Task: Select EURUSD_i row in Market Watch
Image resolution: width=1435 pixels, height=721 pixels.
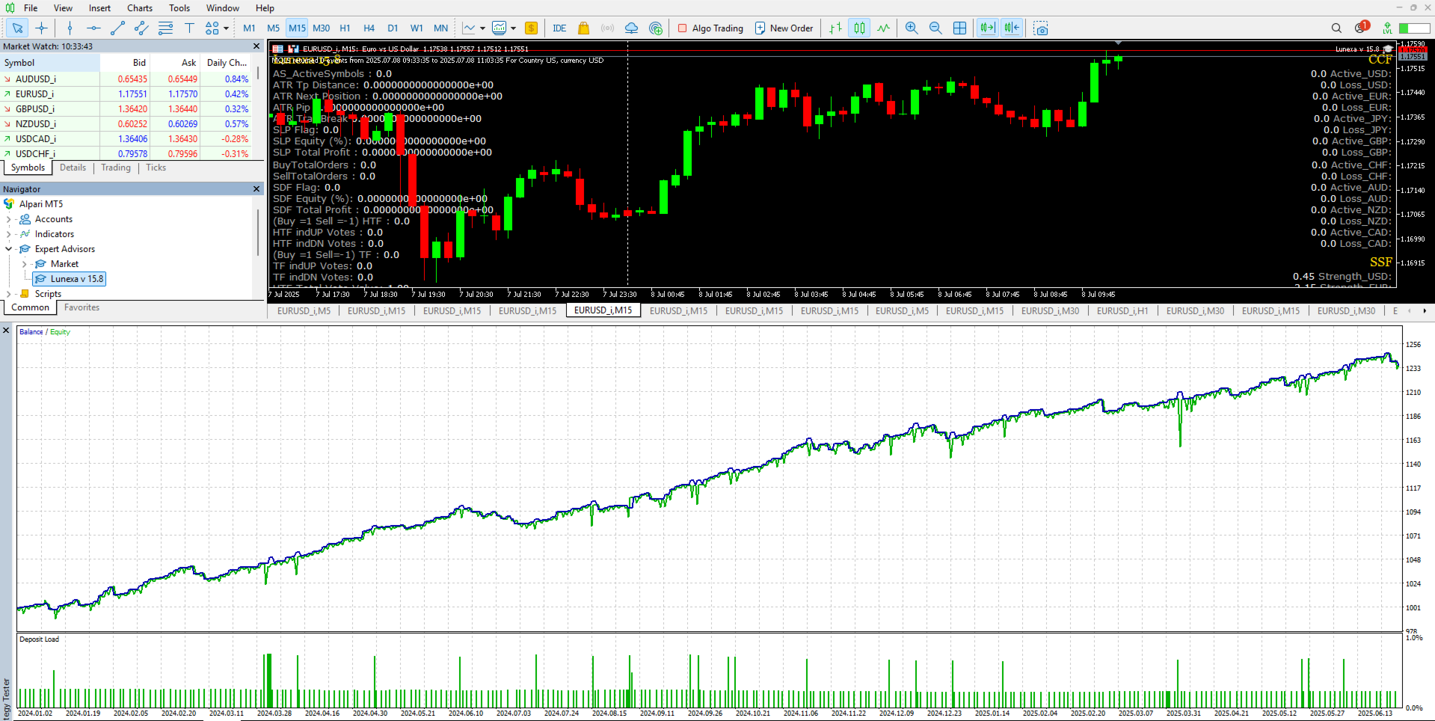Action: [x=127, y=94]
